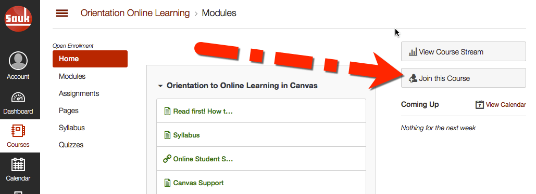Open the View Calendar link
Screen dimensions: 536x194
(506, 104)
